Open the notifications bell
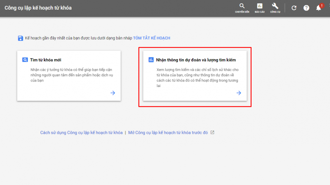Screen dimensions: 330x185 coord(318,8)
